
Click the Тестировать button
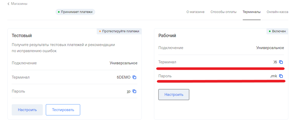(x=63, y=110)
